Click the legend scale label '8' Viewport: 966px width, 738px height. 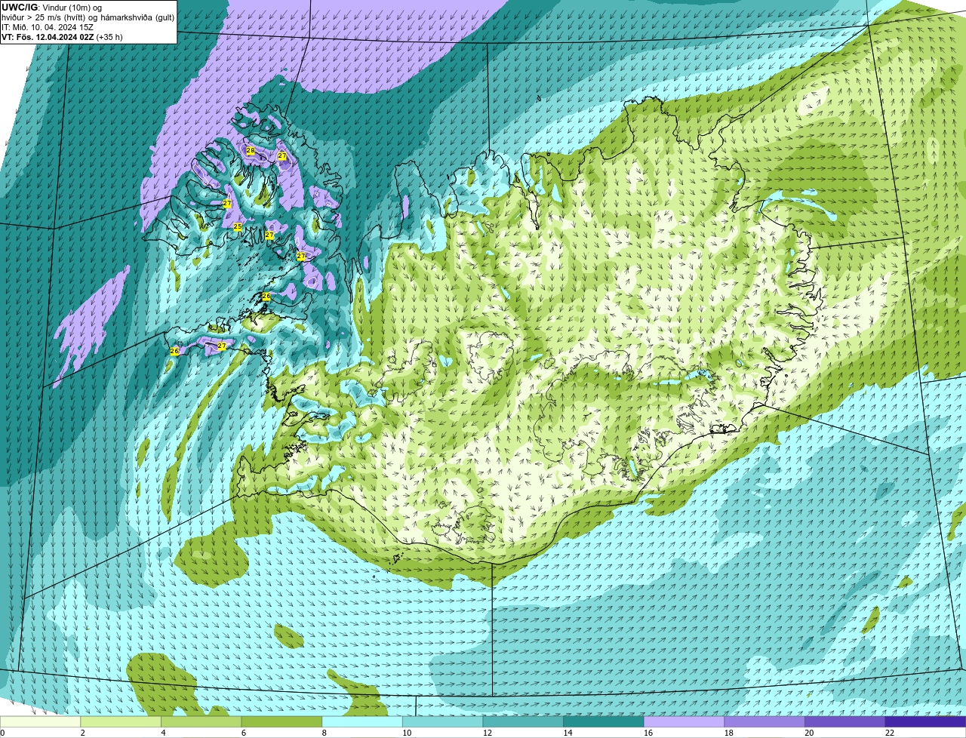coord(324,733)
